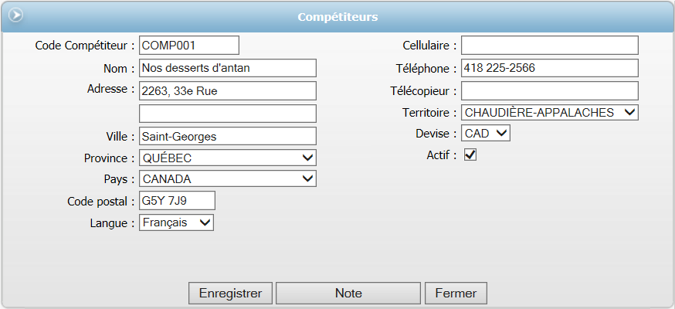This screenshot has width=675, height=309.
Task: Open the Langue dropdown set to Français
Action: pyautogui.click(x=176, y=222)
